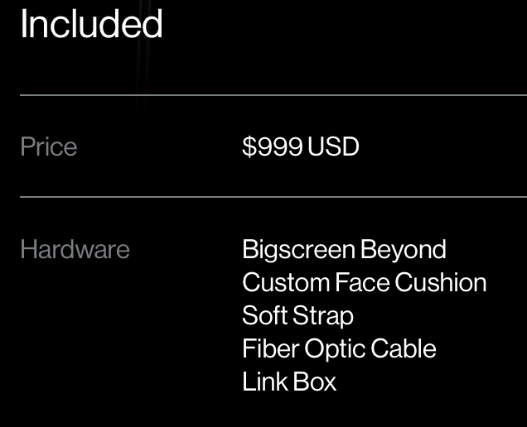
Task: Select the "Price" row label
Action: 49,146
